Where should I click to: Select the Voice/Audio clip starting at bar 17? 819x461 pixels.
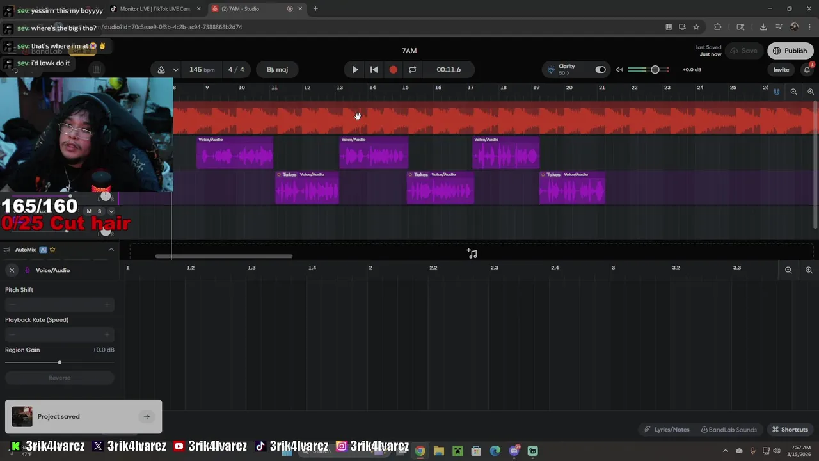[506, 152]
